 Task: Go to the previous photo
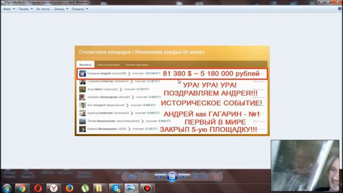click(x=160, y=176)
